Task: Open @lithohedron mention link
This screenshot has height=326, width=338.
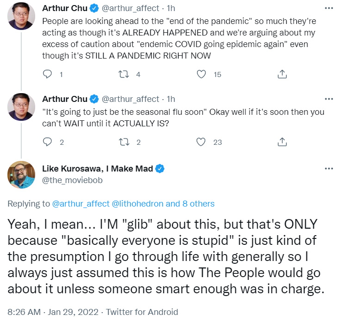Action: pyautogui.click(x=137, y=204)
